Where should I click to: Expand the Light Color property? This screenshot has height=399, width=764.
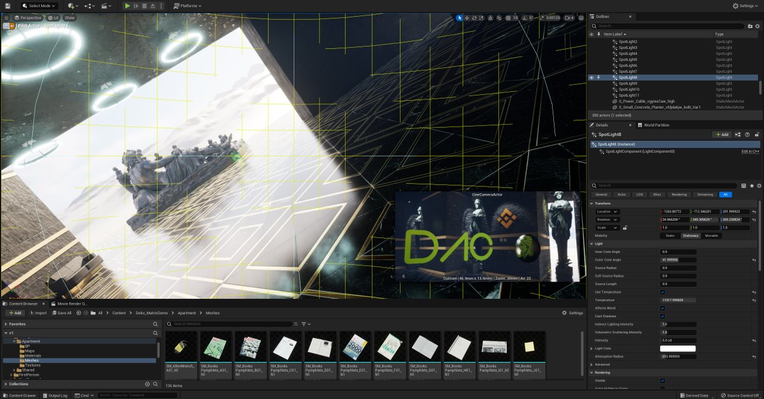coord(591,349)
